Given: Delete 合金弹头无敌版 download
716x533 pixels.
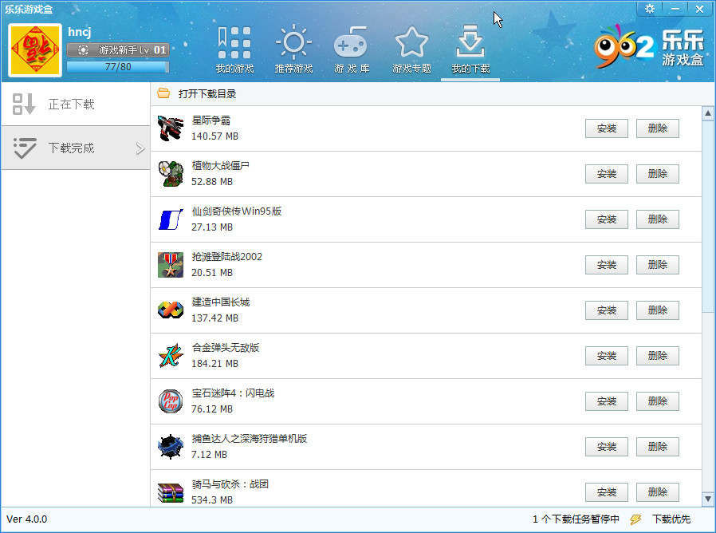Looking at the screenshot, I should point(658,356).
